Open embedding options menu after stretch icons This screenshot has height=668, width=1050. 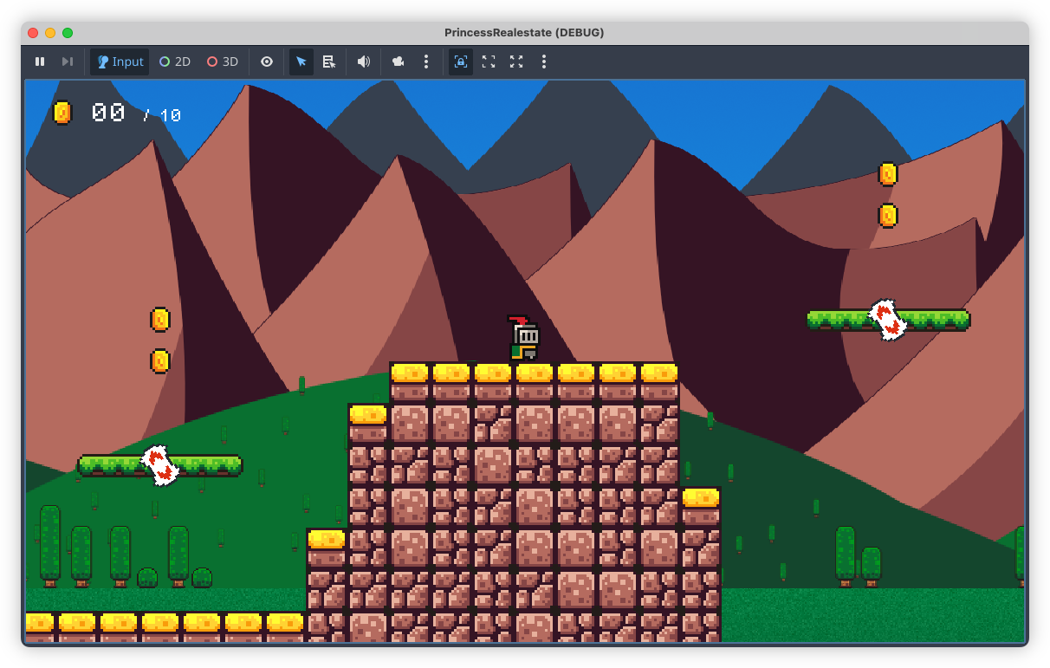coord(544,62)
